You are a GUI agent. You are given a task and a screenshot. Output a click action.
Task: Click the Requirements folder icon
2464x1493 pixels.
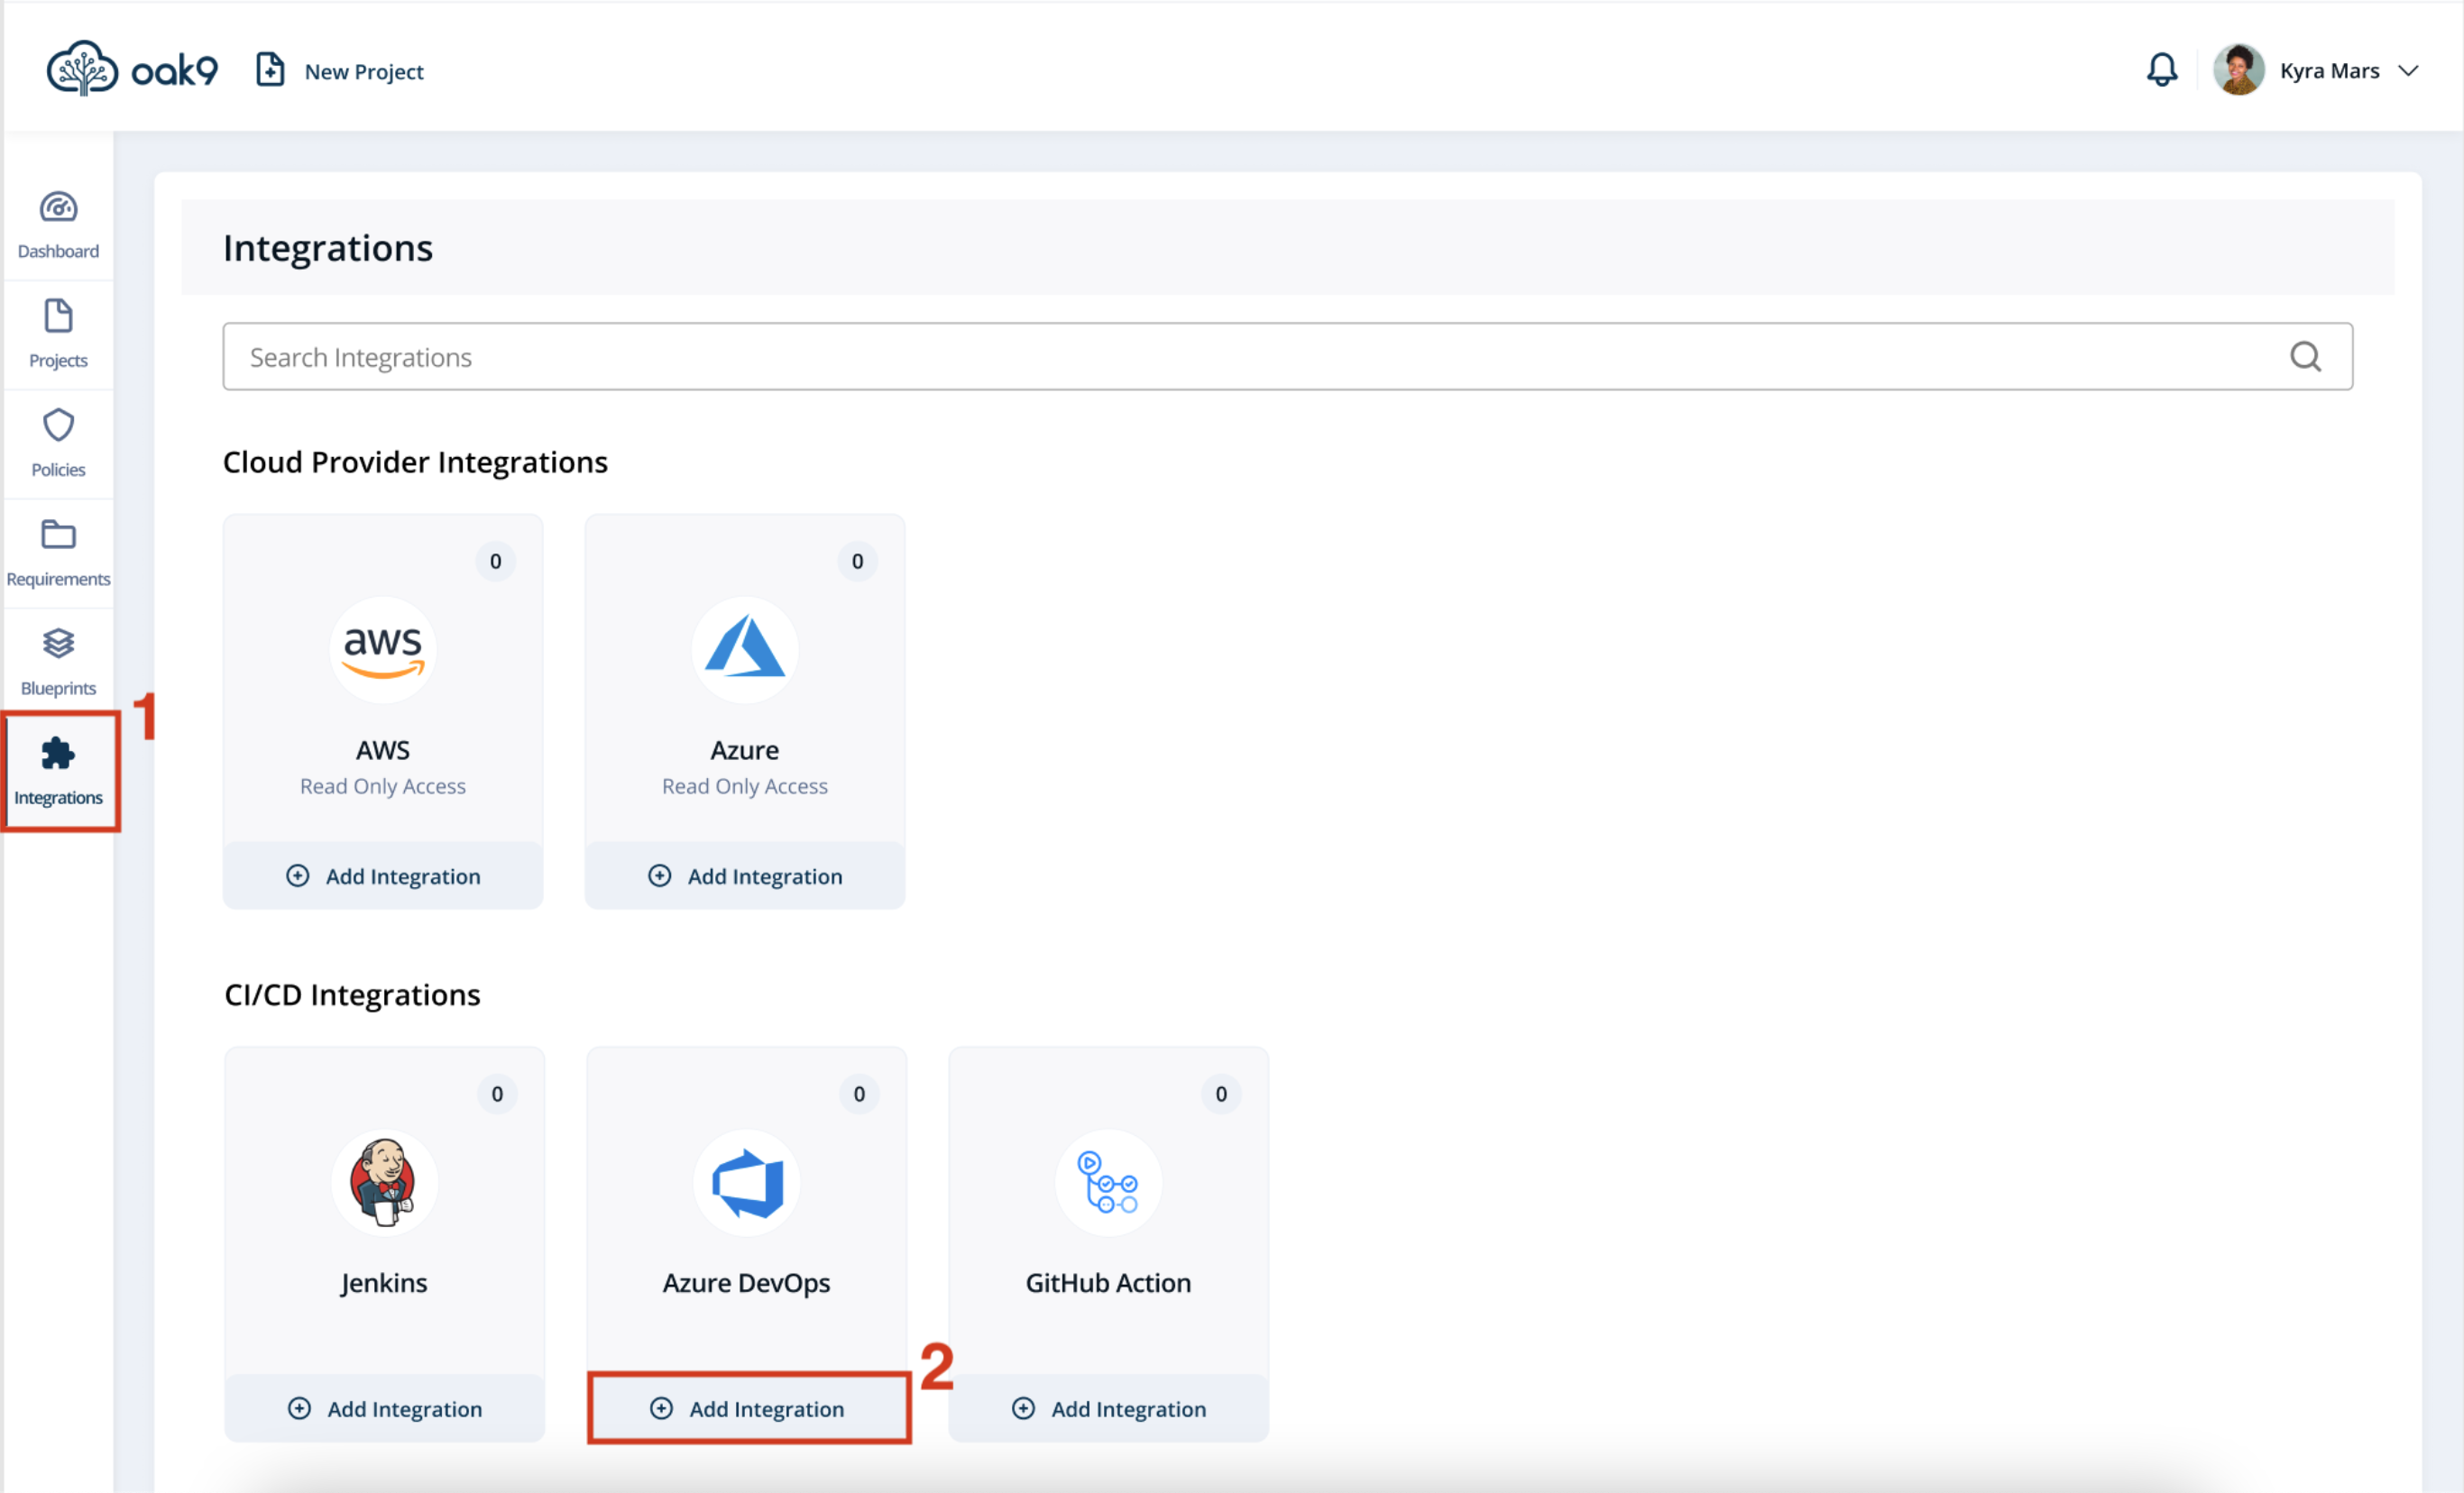point(58,534)
